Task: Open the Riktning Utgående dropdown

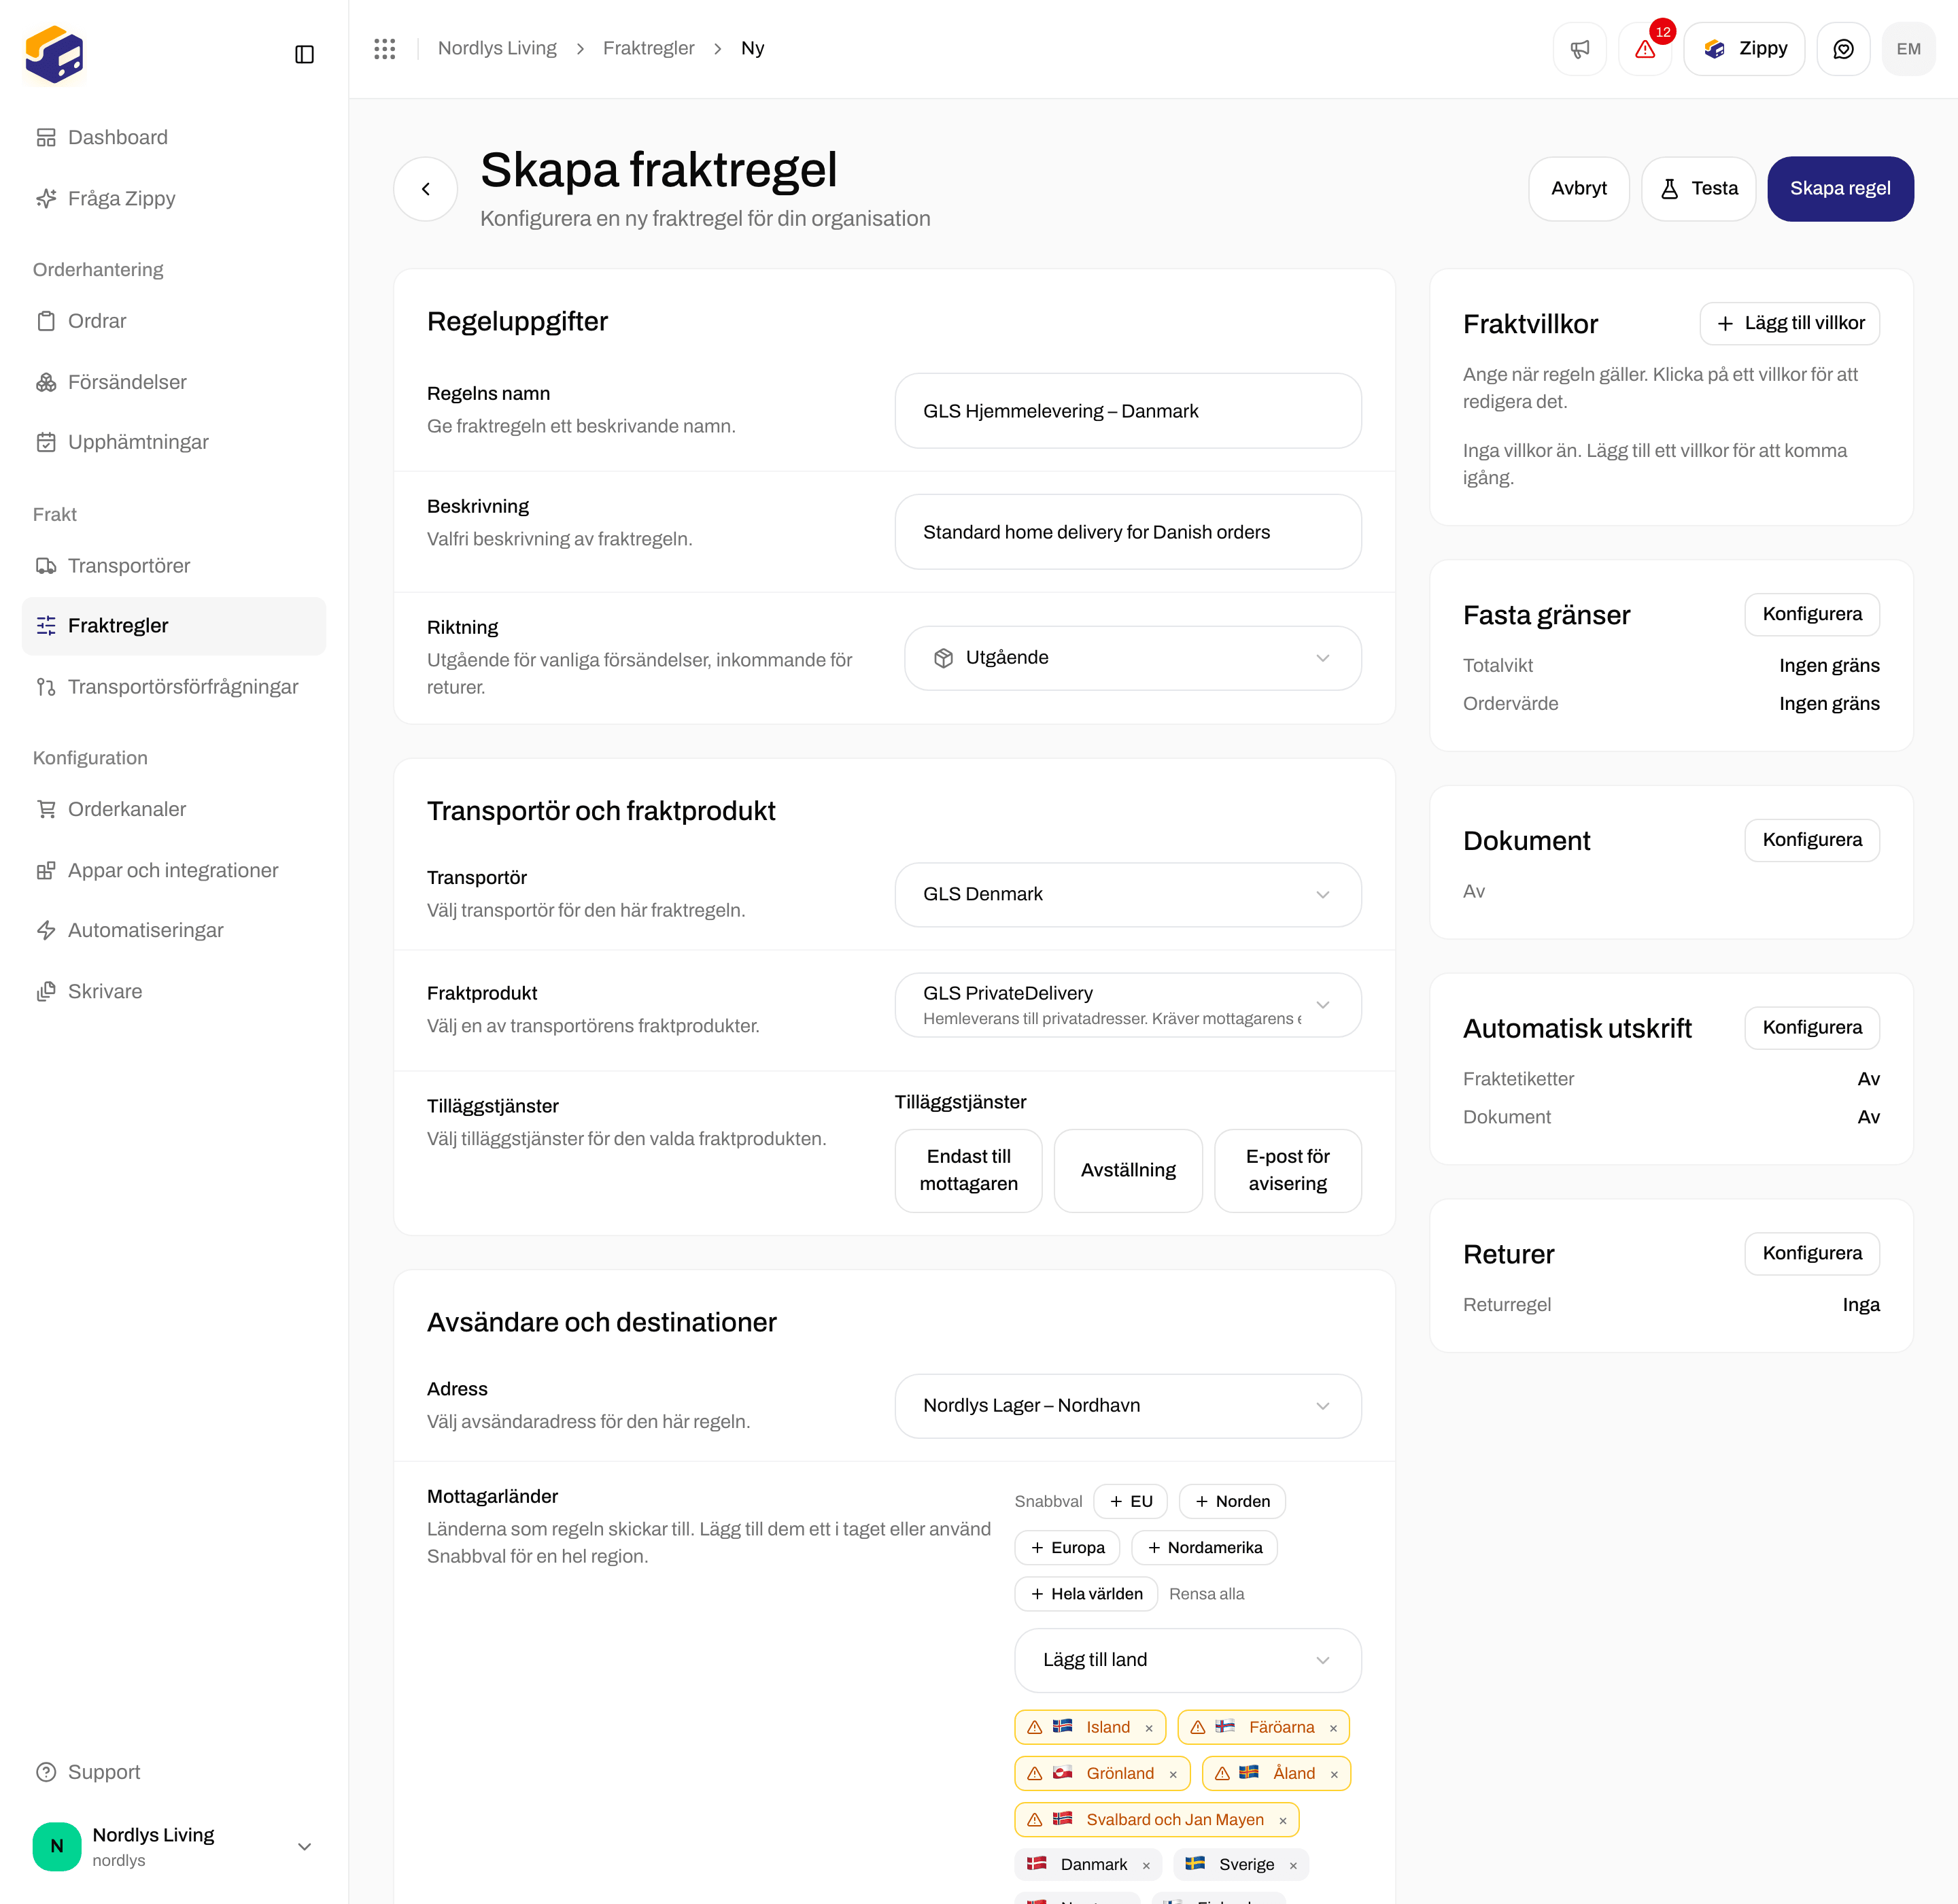Action: coord(1132,658)
